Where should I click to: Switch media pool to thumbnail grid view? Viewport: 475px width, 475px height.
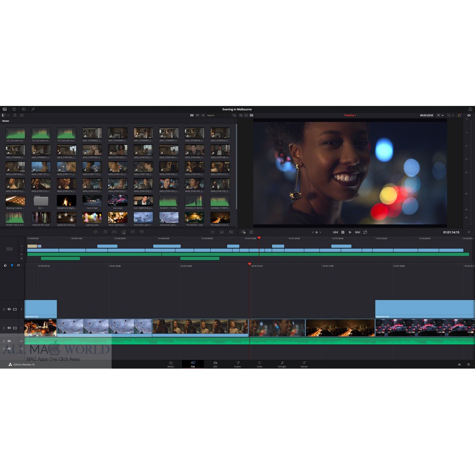[x=192, y=115]
